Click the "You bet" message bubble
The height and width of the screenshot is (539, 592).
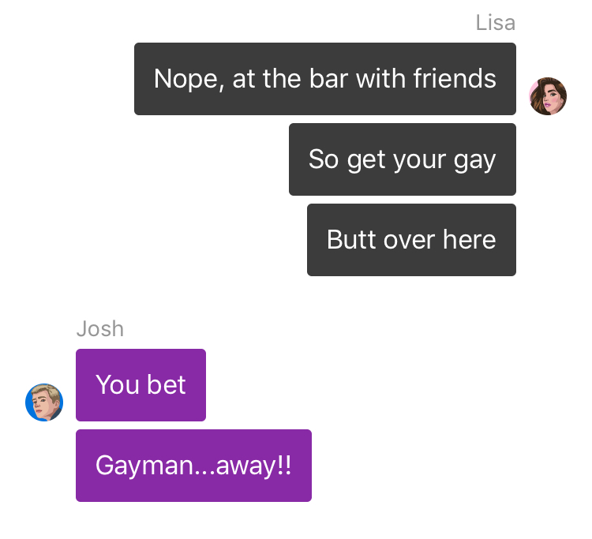coord(141,385)
